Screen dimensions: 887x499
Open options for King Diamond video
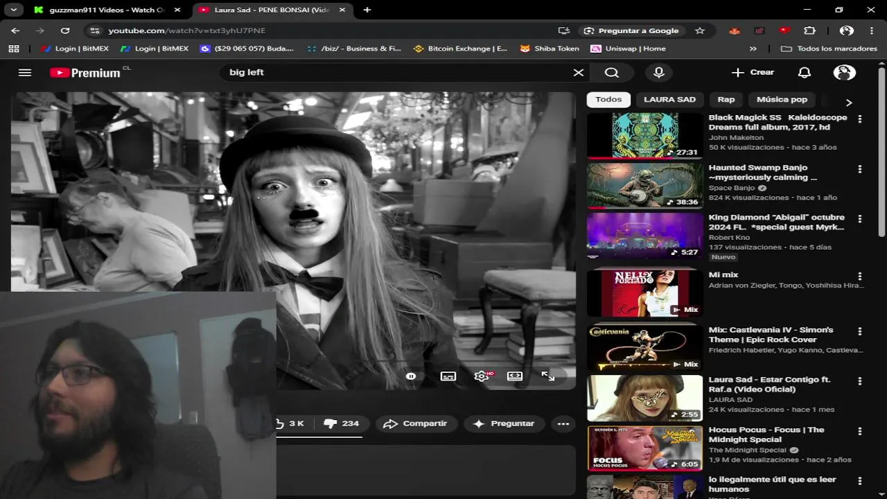860,219
